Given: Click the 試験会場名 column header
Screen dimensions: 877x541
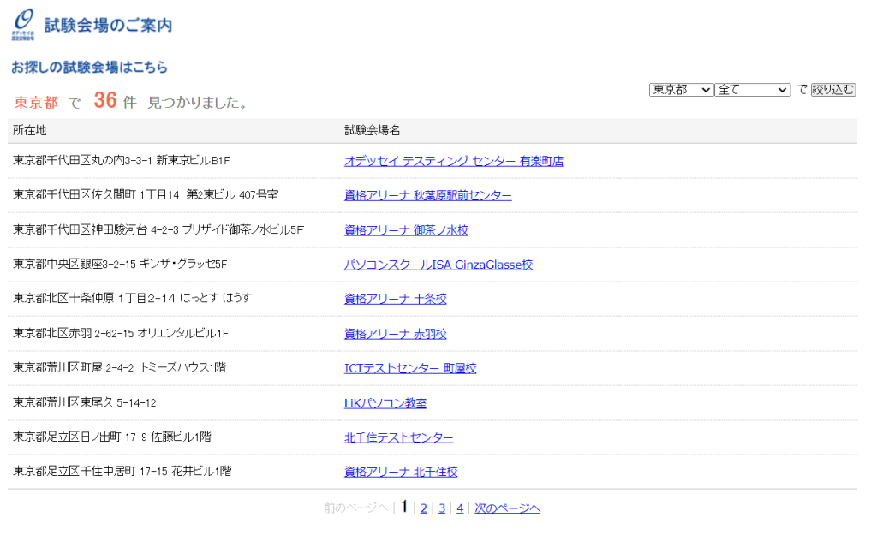Looking at the screenshot, I should (372, 130).
